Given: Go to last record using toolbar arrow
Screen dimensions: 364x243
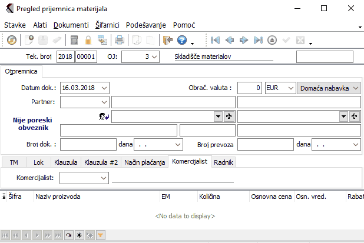Looking at the screenshot, I should point(257,41).
